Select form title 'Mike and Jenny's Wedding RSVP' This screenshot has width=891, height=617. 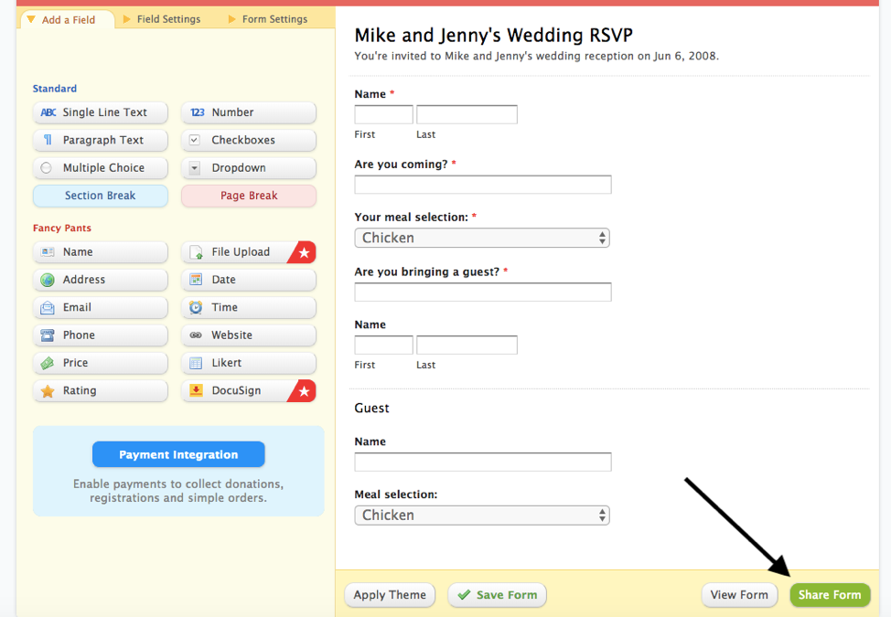pos(493,36)
